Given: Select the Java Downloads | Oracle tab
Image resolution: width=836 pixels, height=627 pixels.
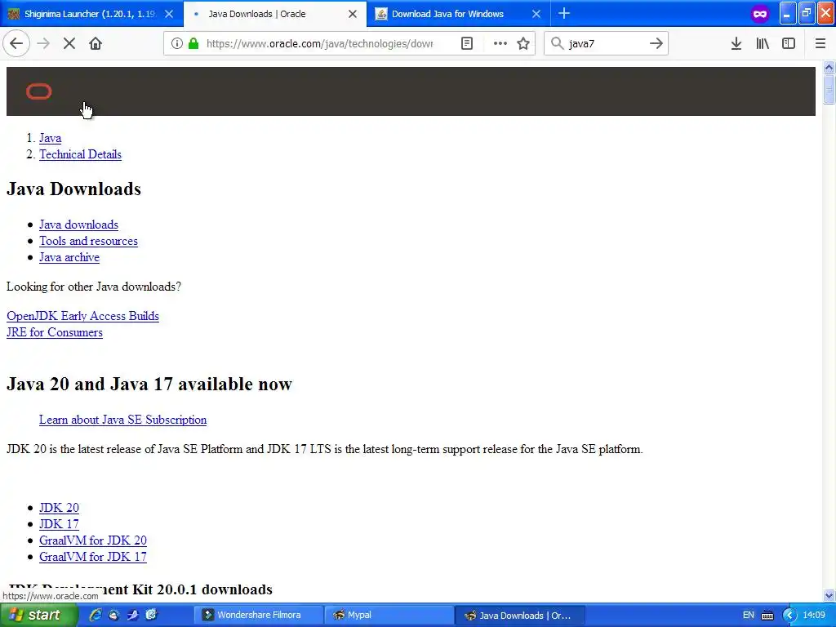Looking at the screenshot, I should [x=275, y=14].
